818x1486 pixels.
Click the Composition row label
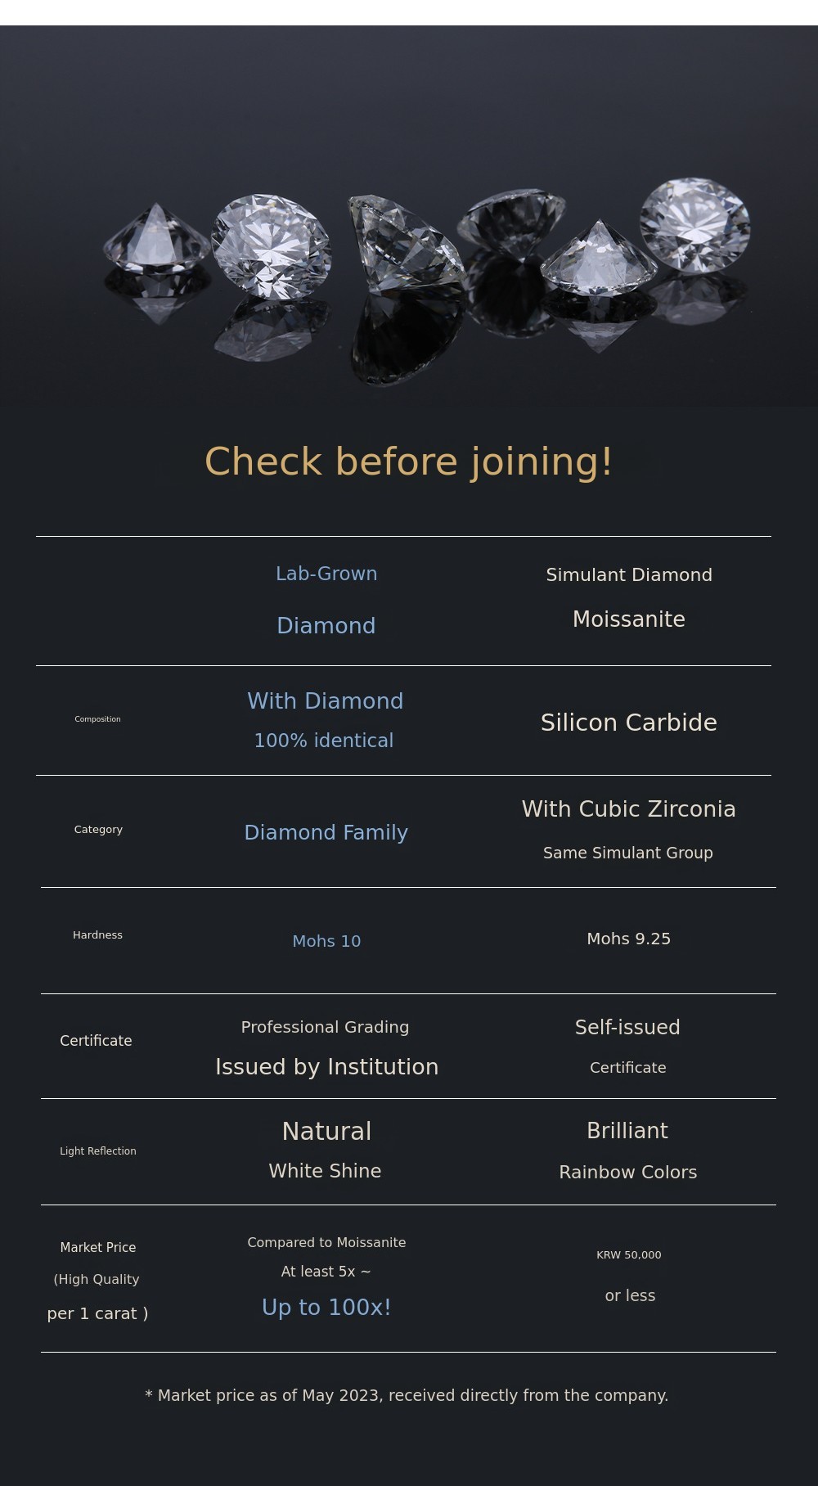pos(97,719)
